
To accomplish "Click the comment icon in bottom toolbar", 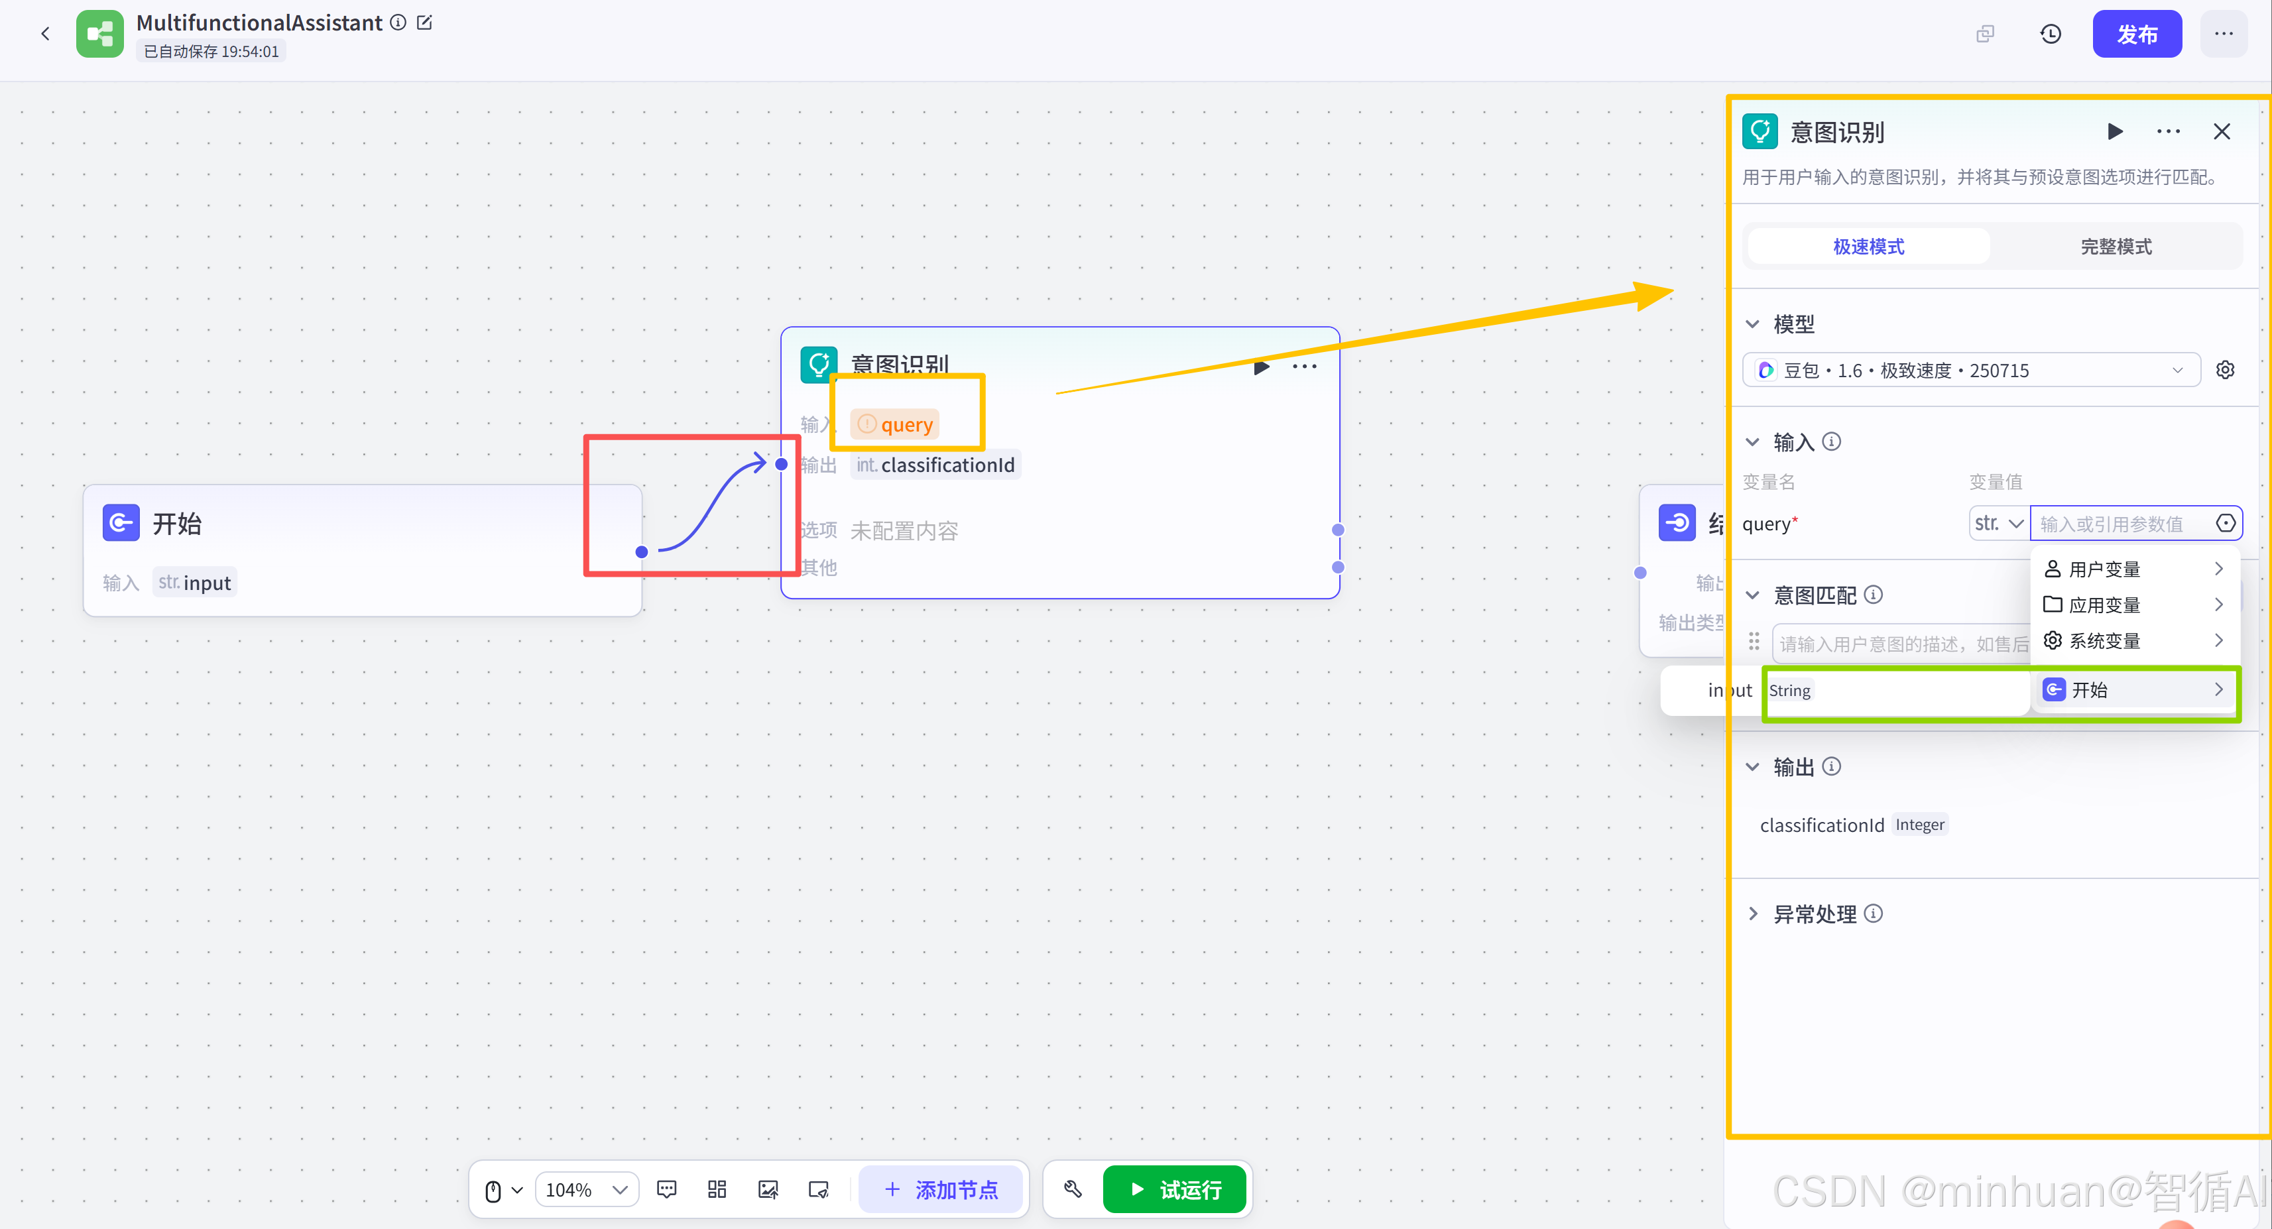I will (667, 1189).
